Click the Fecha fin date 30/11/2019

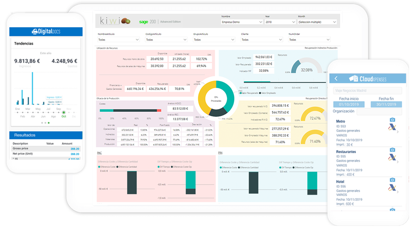coord(387,104)
